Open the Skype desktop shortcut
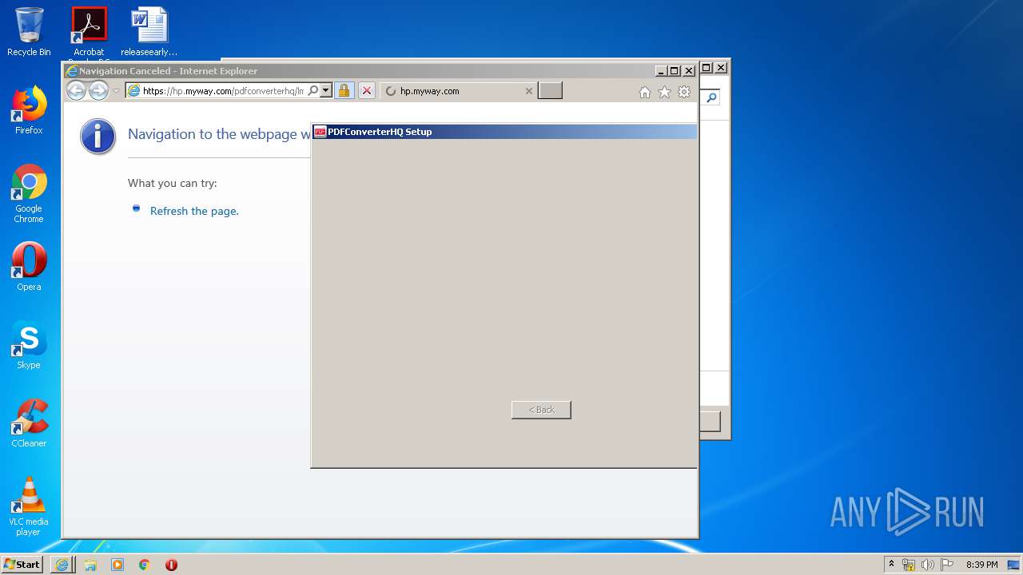 tap(29, 345)
